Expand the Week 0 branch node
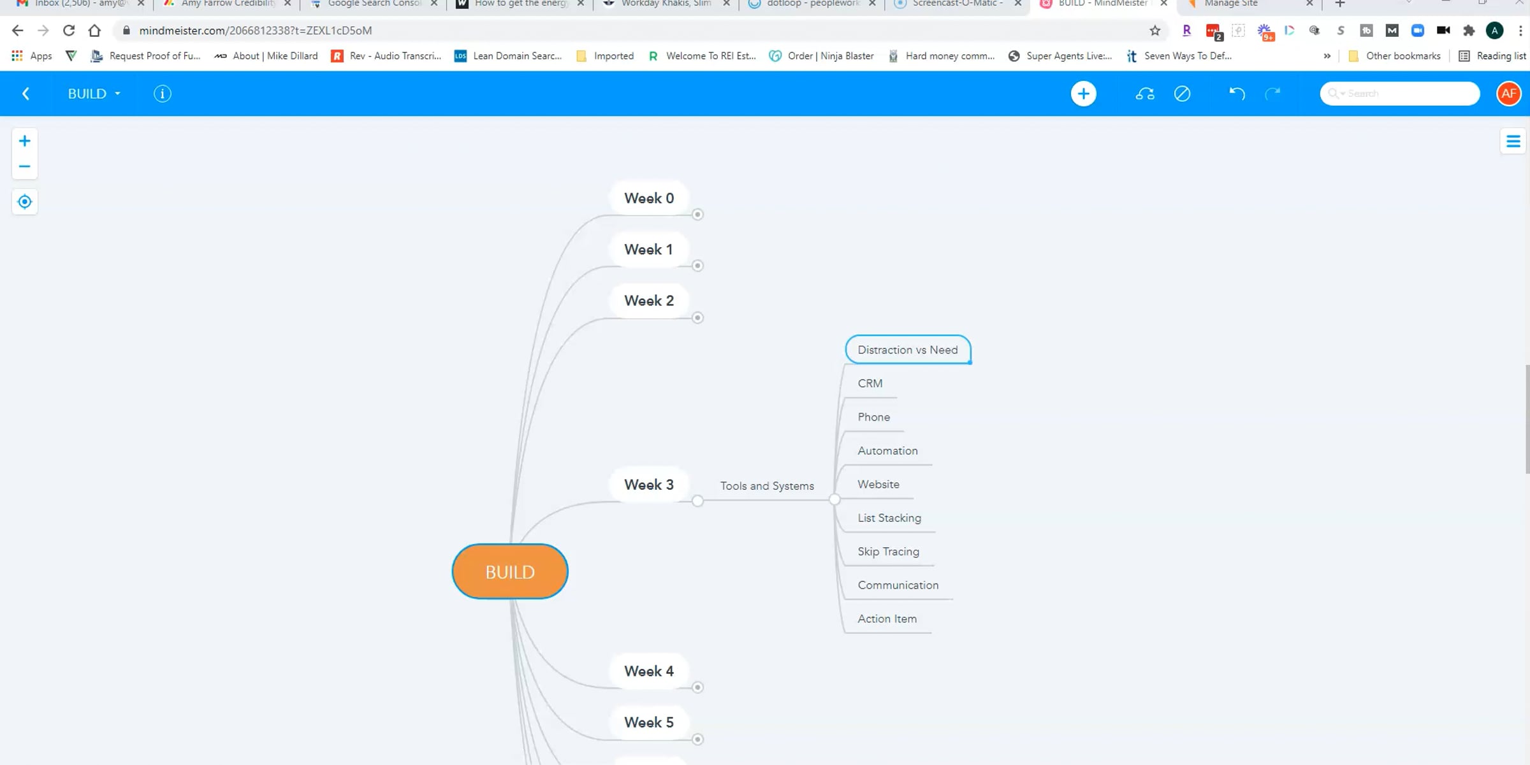 pos(697,215)
